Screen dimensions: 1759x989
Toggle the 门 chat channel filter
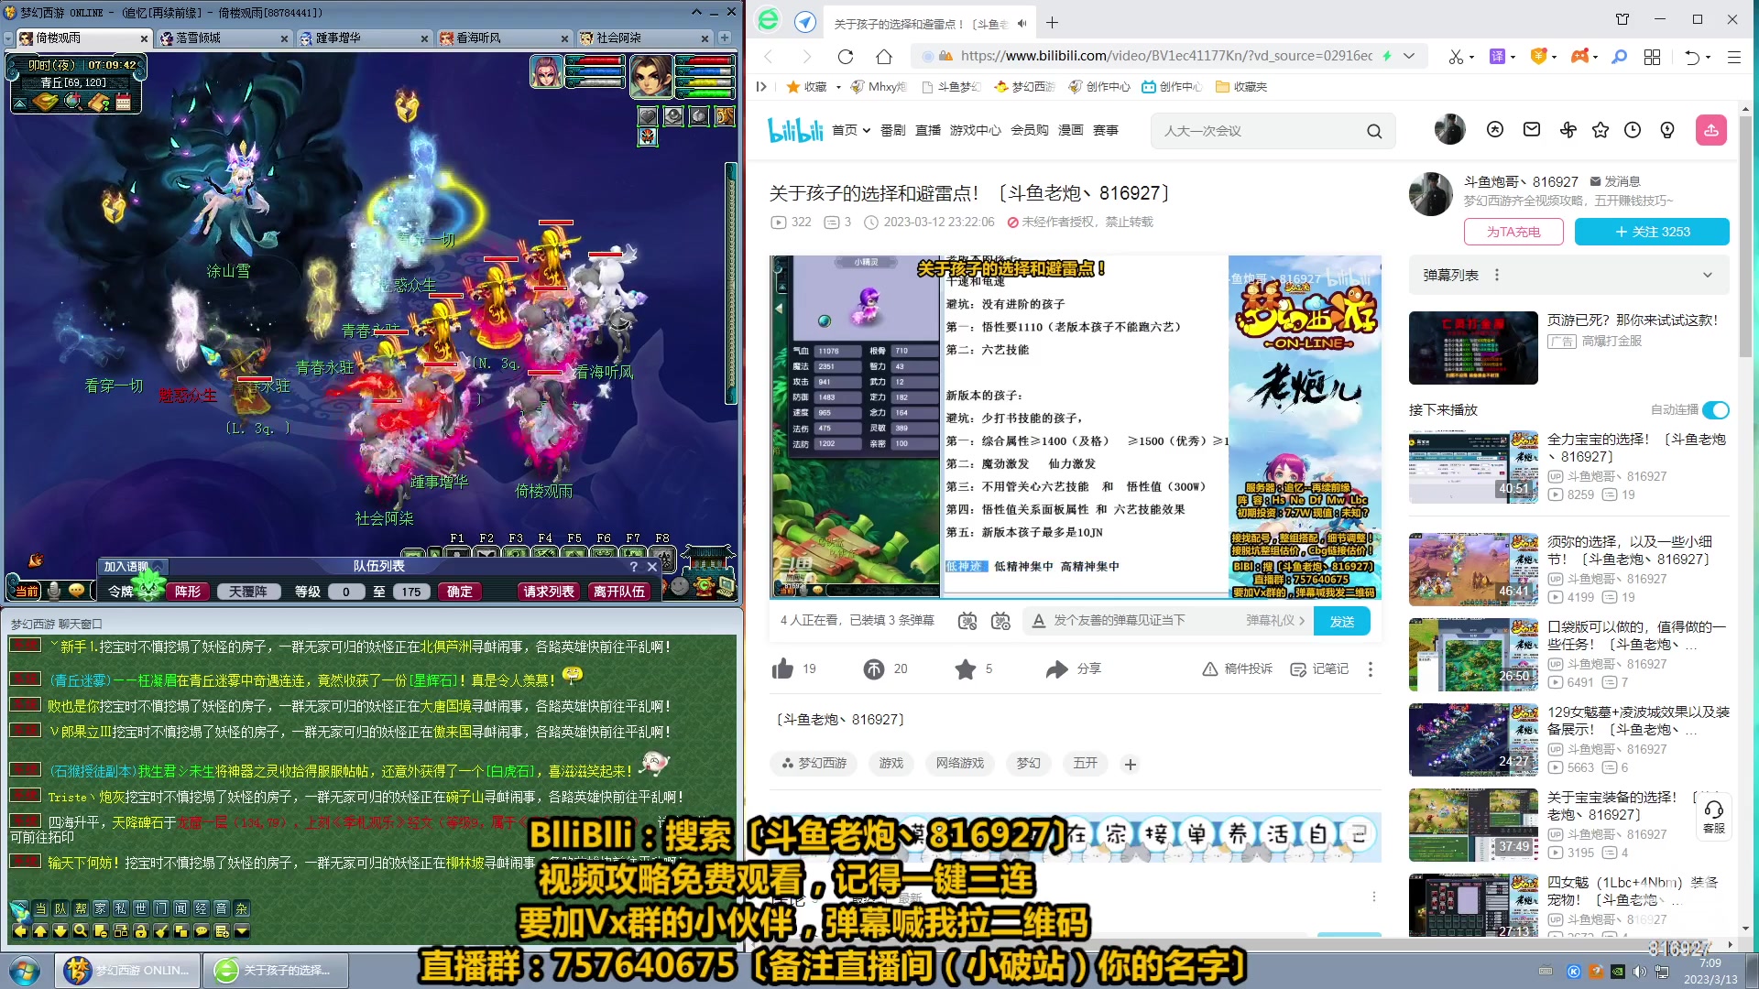click(161, 908)
